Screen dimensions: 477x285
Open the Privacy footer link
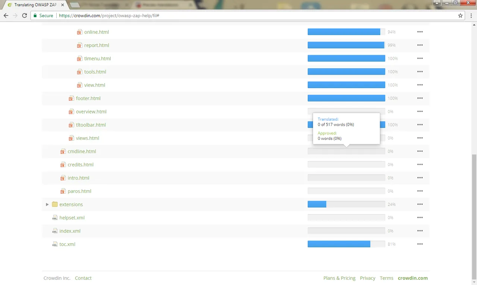(x=367, y=278)
